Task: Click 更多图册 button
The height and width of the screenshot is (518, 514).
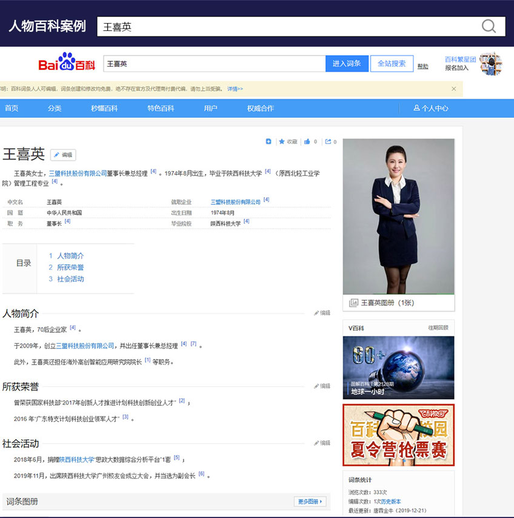Action: pyautogui.click(x=310, y=502)
